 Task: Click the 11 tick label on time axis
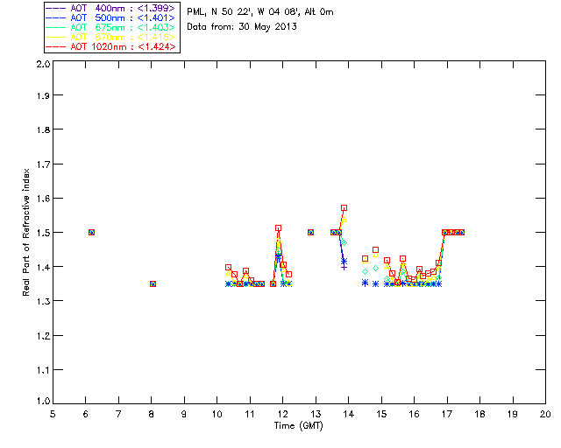pos(250,414)
